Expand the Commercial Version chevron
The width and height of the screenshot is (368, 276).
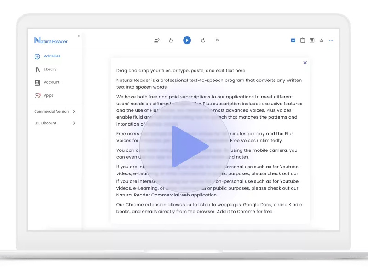tap(74, 111)
